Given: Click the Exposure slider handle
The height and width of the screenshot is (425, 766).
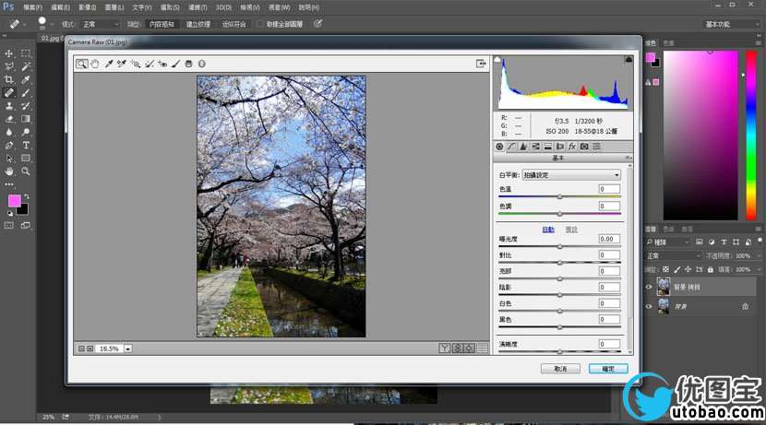Looking at the screenshot, I should (x=560, y=246).
